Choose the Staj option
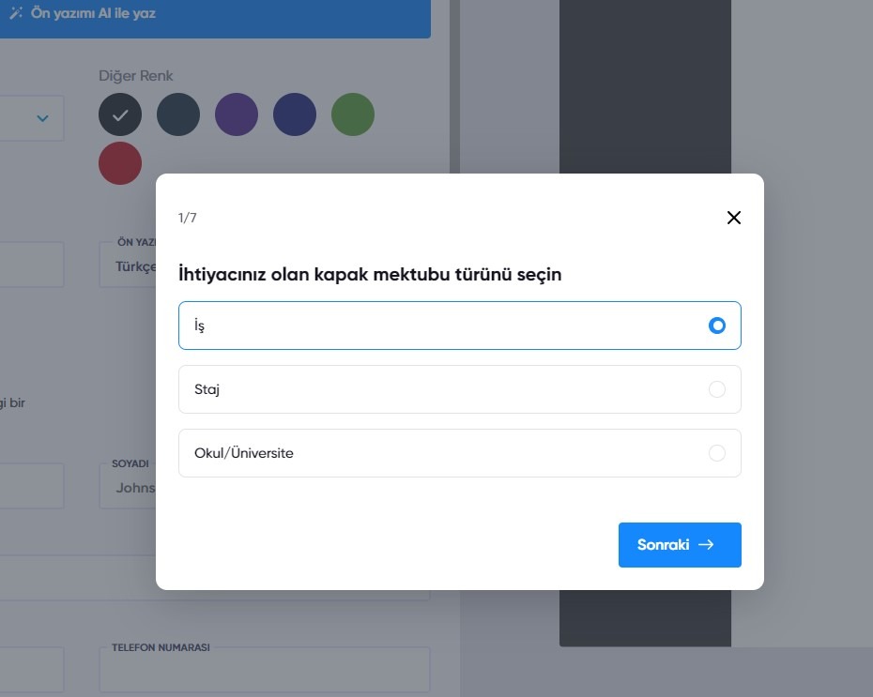Screen dimensions: 873x697 (x=460, y=388)
